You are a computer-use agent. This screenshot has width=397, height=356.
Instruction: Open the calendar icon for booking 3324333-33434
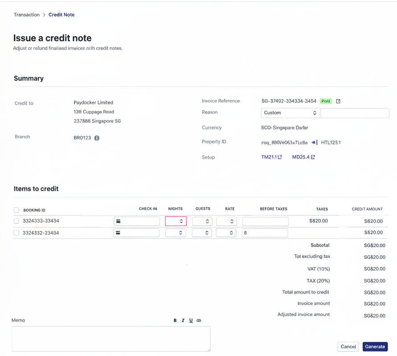119,221
